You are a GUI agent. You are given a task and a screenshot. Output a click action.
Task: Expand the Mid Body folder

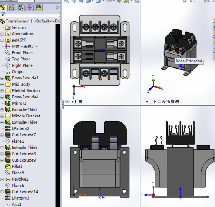click(x=2, y=84)
